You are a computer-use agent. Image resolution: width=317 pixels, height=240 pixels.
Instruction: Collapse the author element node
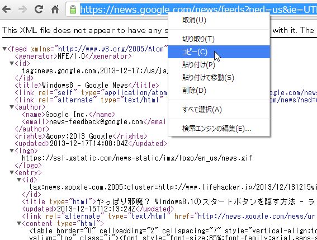coord(12,107)
